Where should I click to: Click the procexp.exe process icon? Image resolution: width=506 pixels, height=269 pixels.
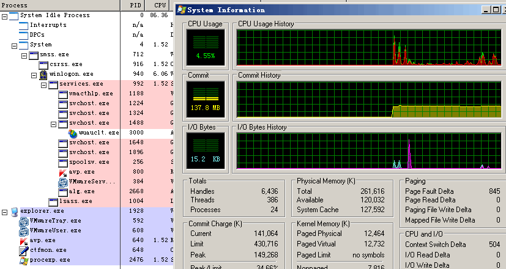(24, 260)
